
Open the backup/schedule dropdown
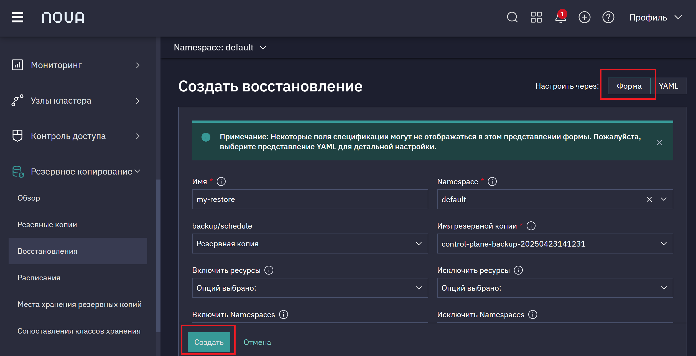click(x=310, y=244)
